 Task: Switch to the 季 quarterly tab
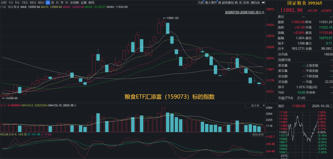(62, 3)
